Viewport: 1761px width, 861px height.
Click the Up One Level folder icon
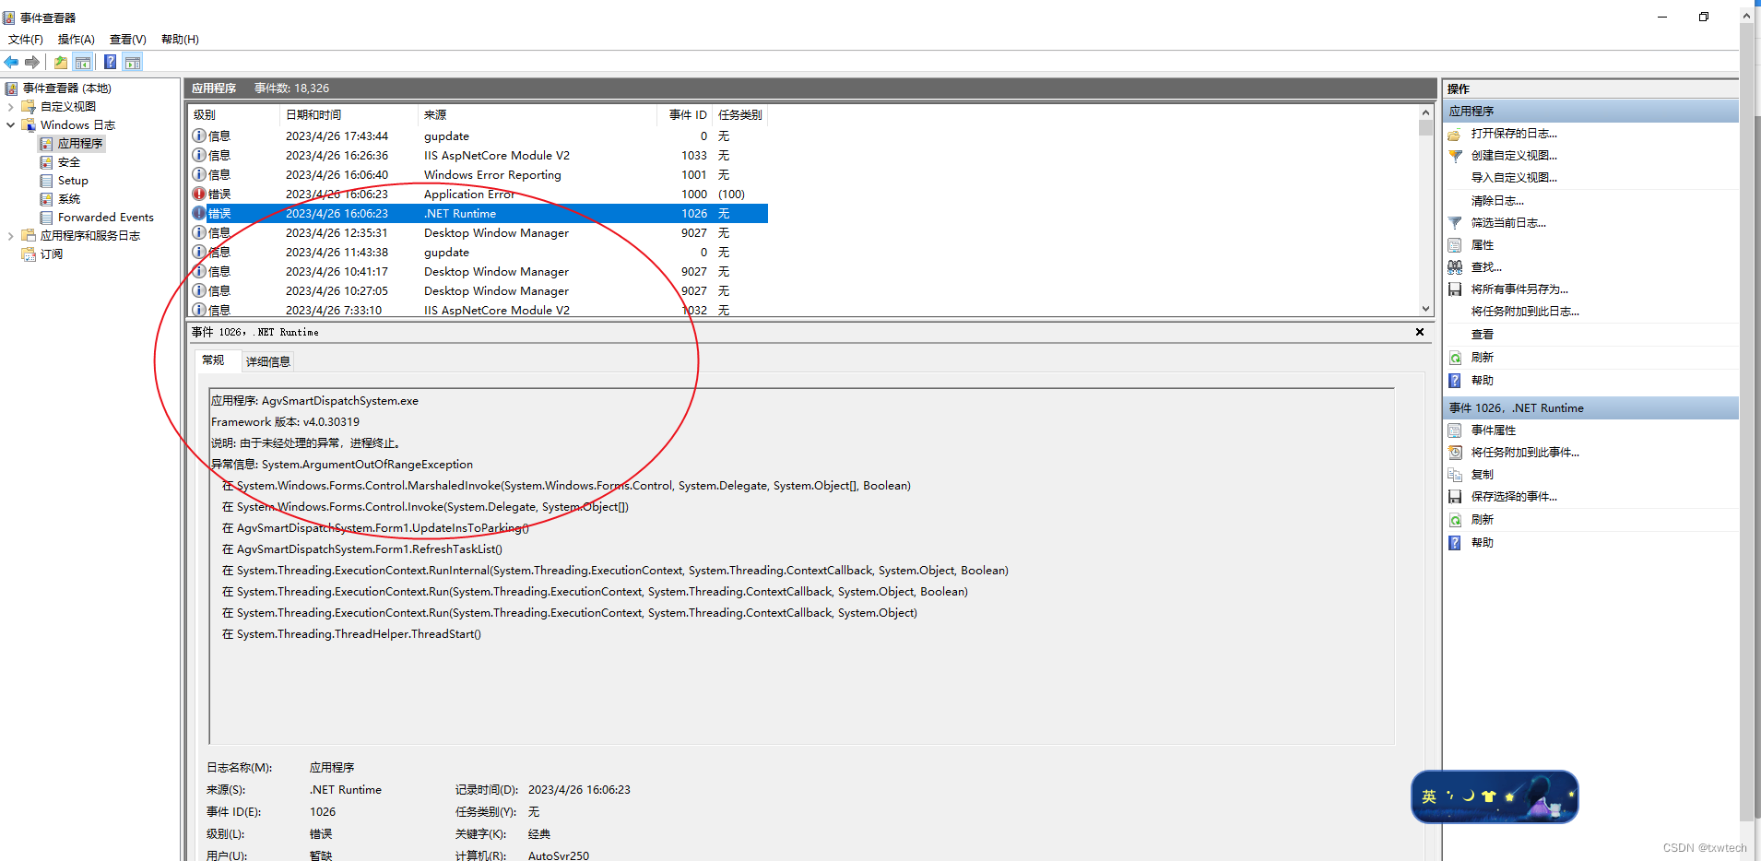pyautogui.click(x=61, y=62)
